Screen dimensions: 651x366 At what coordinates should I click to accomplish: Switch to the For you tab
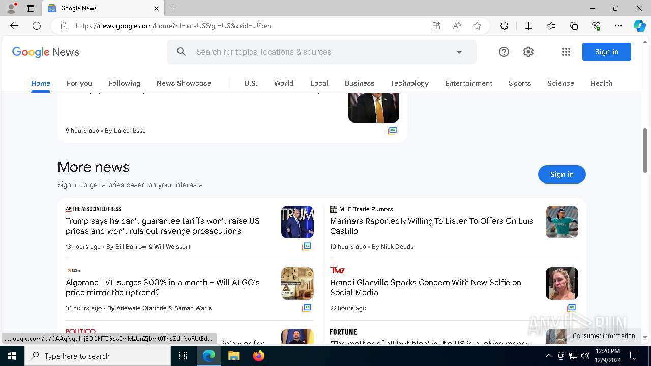coord(79,83)
